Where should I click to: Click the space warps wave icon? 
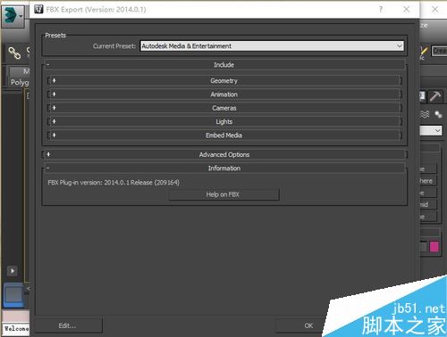pos(425,114)
